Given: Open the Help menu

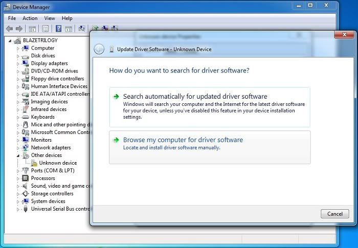Looking at the screenshot, I should 67,18.
